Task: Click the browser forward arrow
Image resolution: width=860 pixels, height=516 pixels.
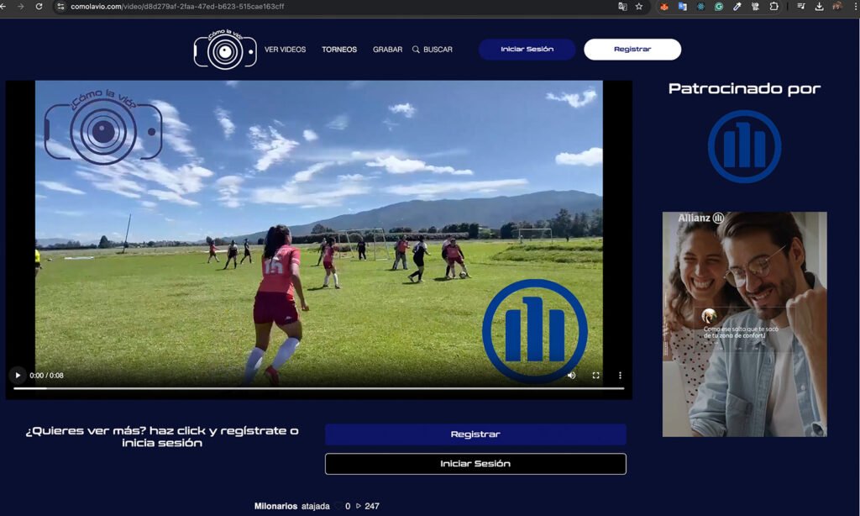Action: coord(21,7)
